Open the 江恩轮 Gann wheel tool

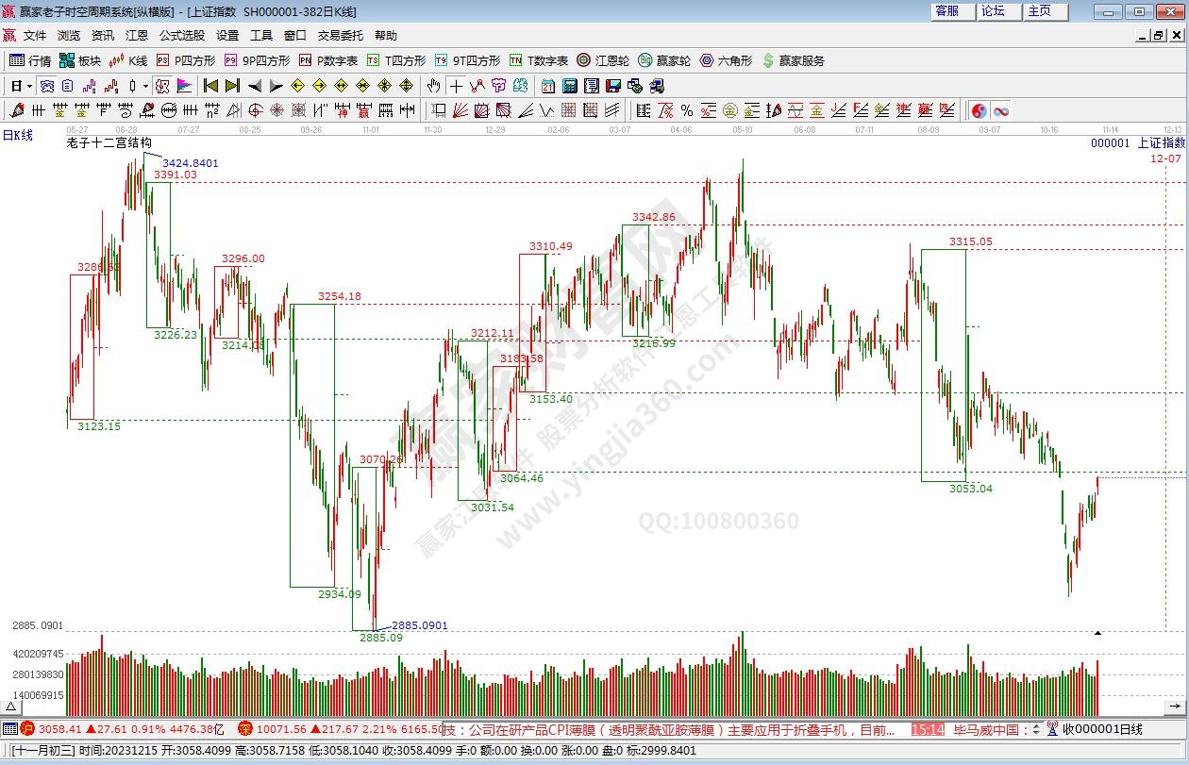(603, 60)
